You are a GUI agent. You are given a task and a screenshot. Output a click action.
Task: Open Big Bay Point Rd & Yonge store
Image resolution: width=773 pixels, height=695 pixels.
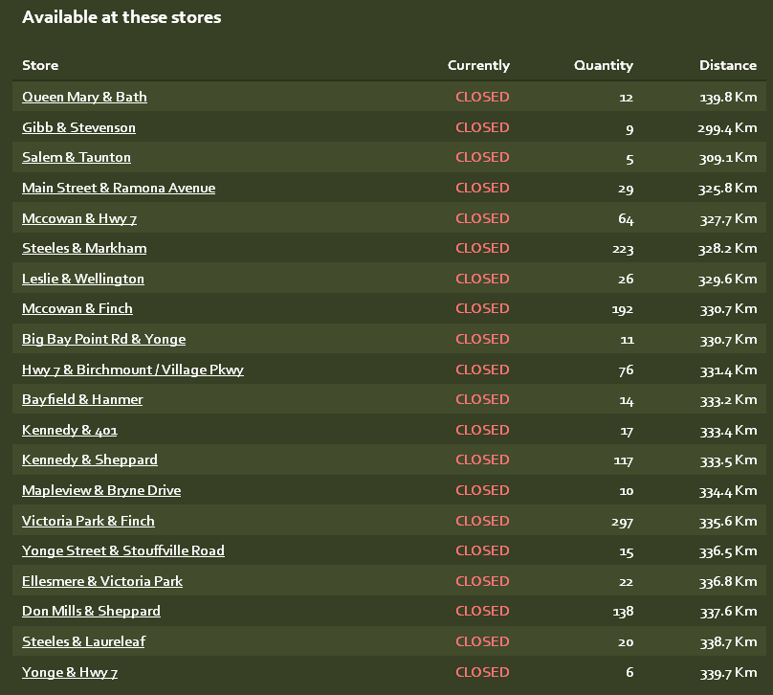pyautogui.click(x=103, y=339)
